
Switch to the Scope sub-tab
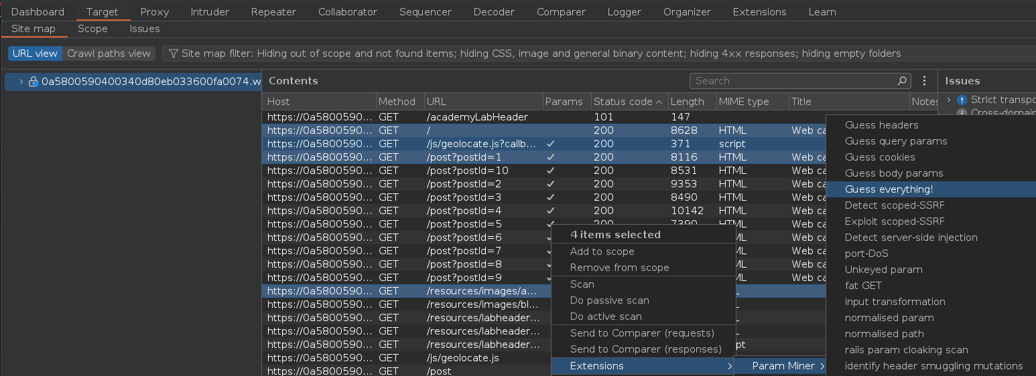click(92, 29)
